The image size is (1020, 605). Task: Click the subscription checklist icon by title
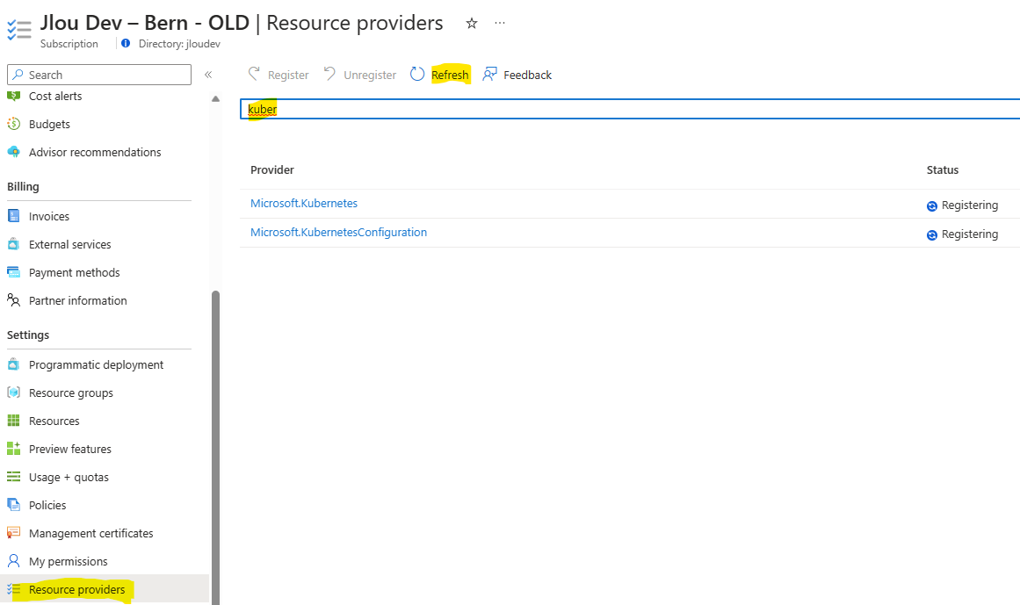pyautogui.click(x=18, y=30)
